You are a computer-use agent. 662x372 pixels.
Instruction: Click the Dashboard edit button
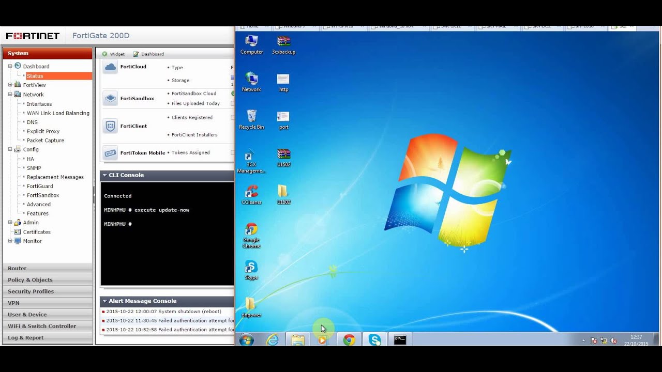(148, 54)
